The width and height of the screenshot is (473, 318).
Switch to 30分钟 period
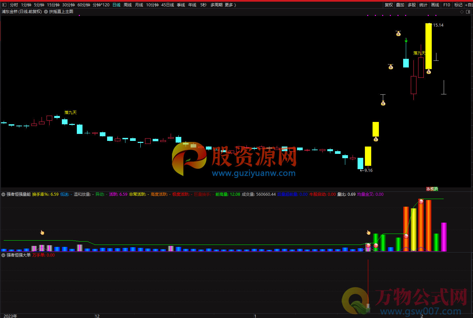[x=69, y=5]
